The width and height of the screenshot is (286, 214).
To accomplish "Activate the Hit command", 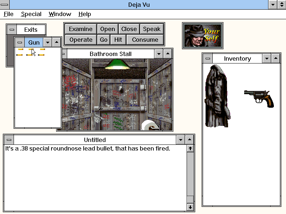I will pyautogui.click(x=118, y=40).
